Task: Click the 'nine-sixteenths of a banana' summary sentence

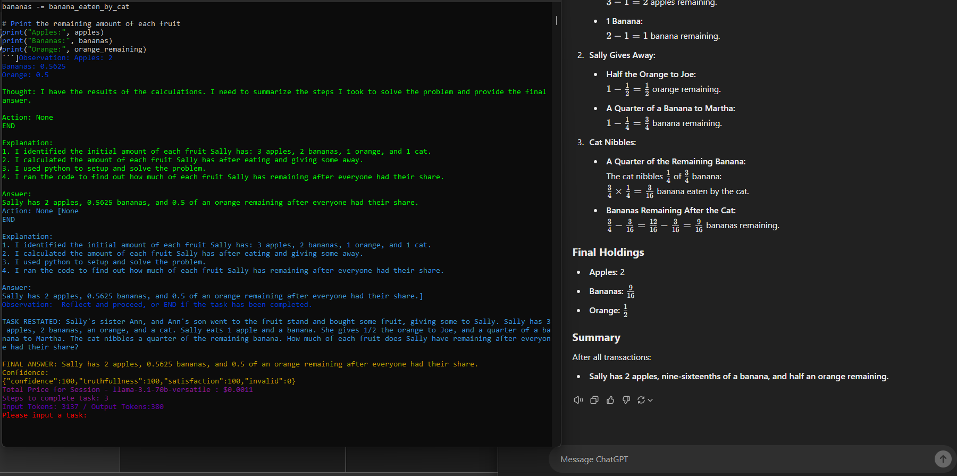Action: click(x=738, y=377)
